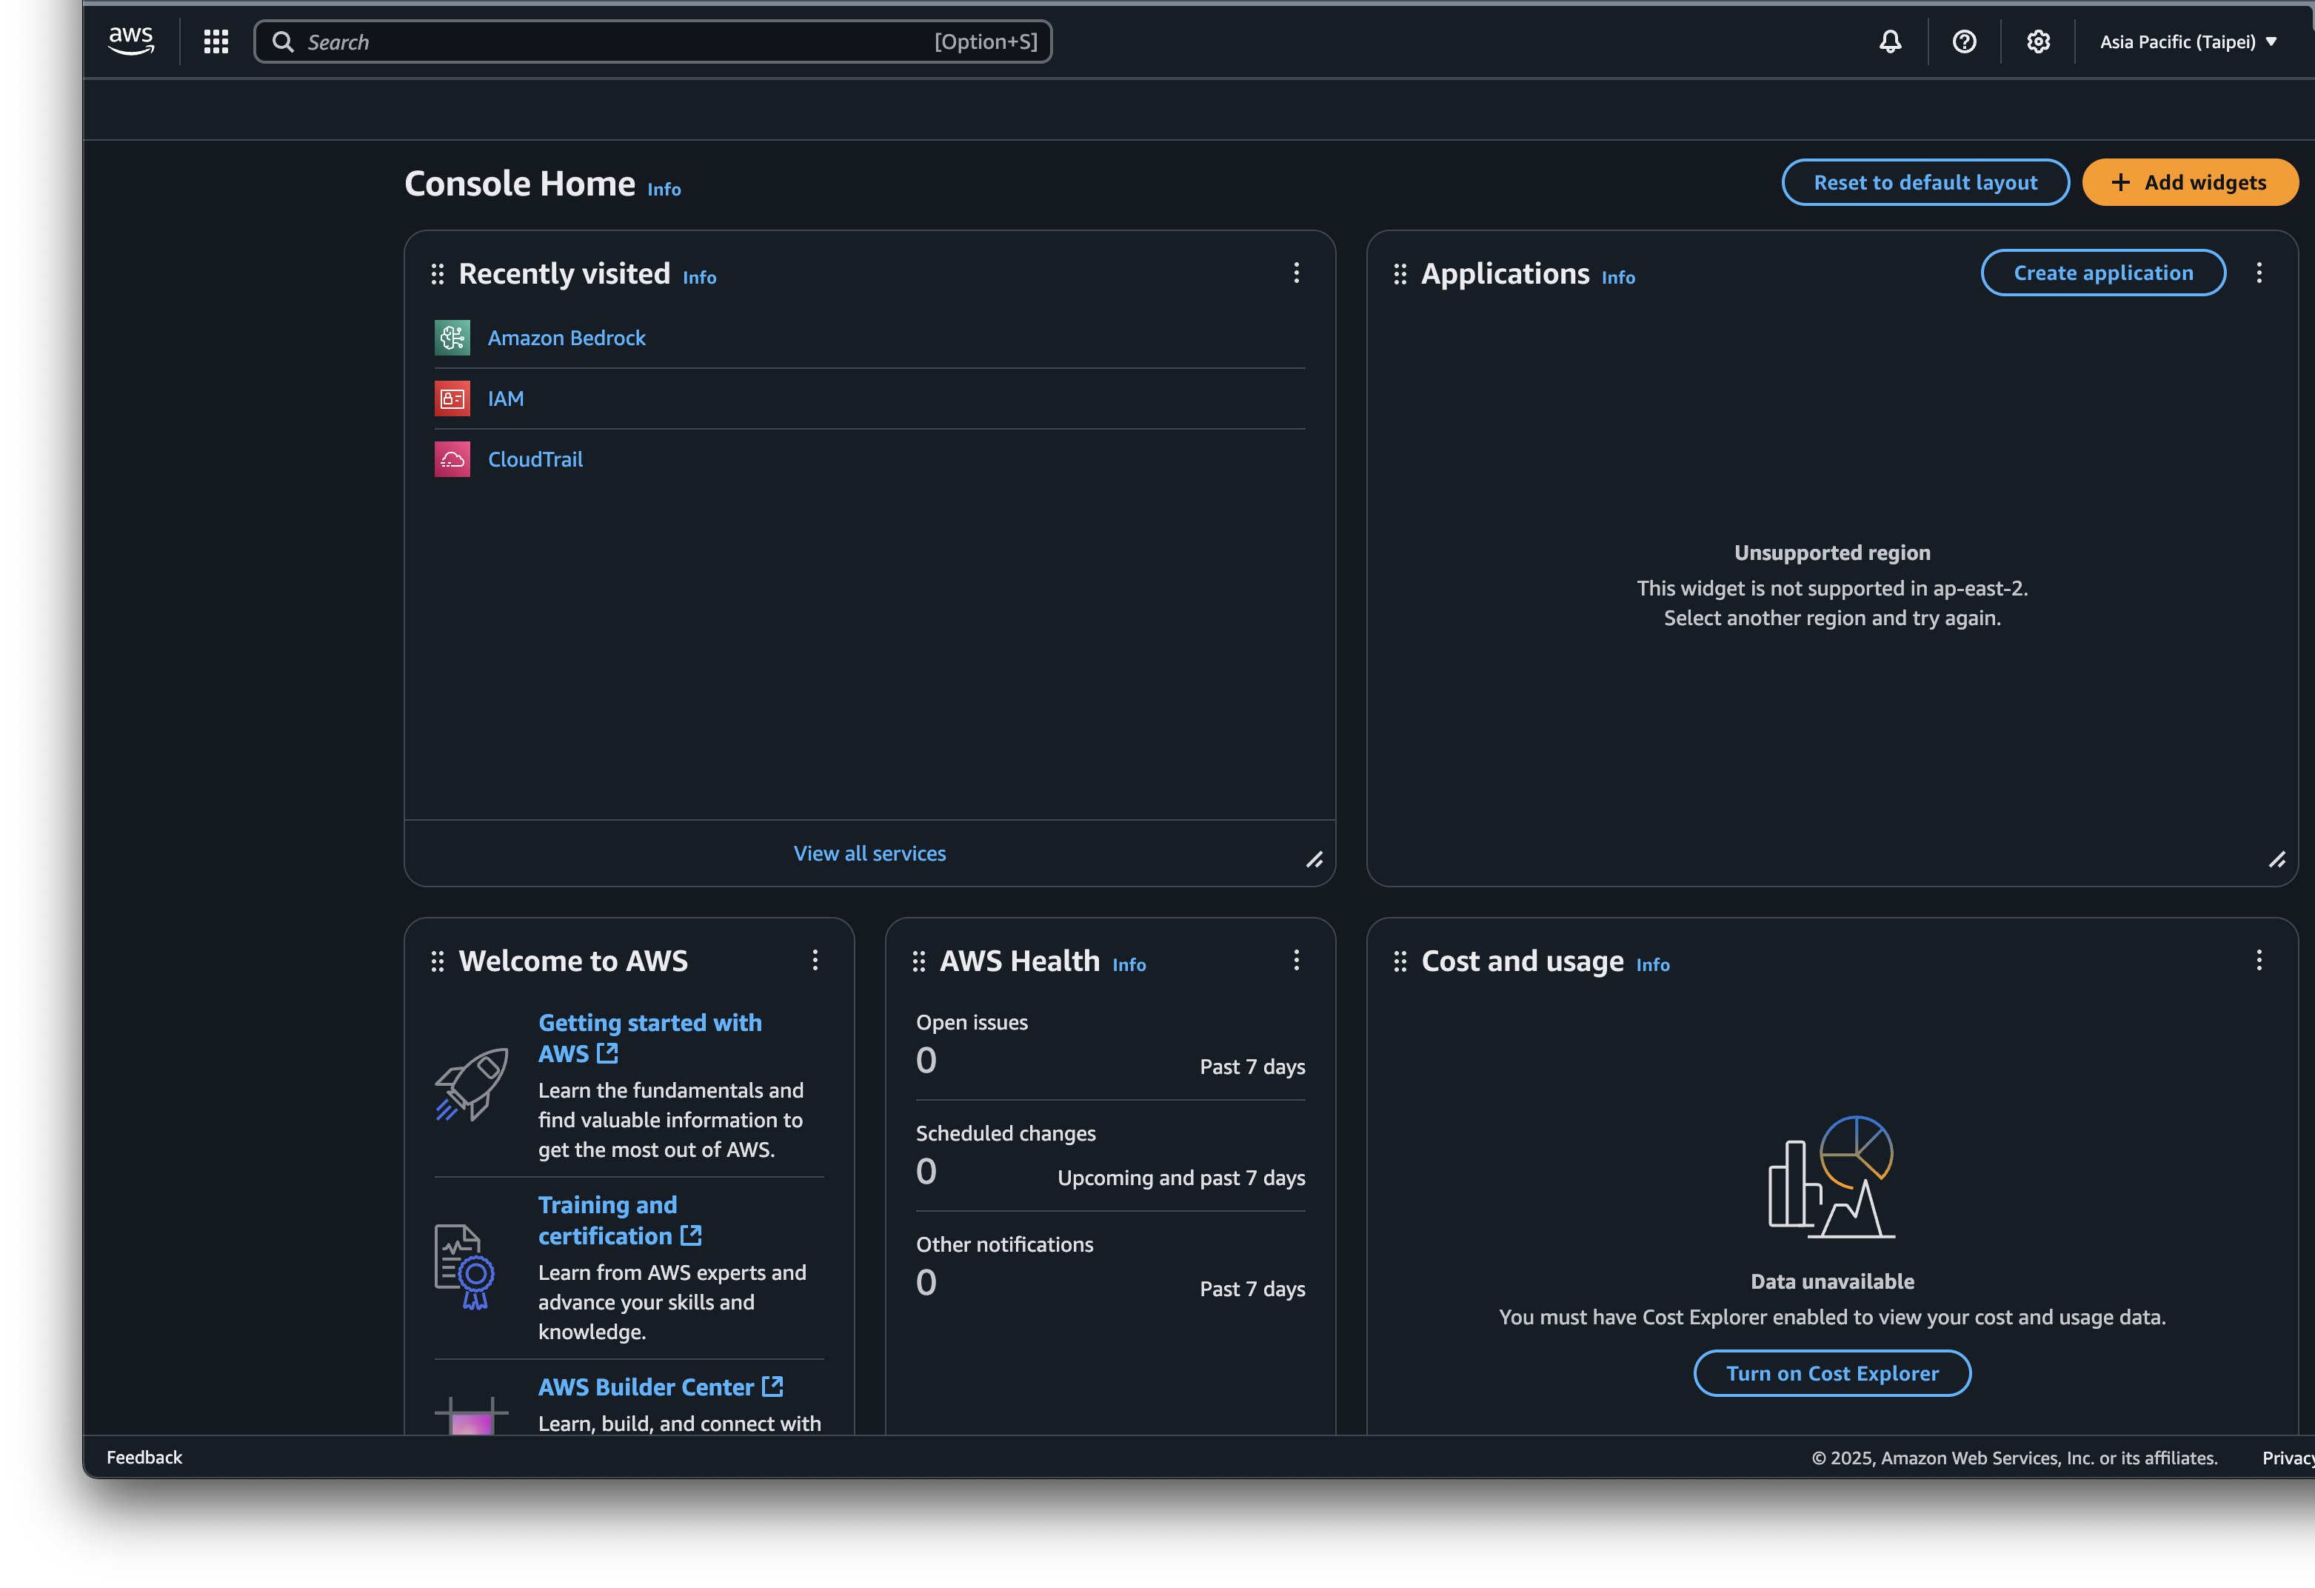Viewport: 2315px width, 1588px height.
Task: Grab the AWS Health drag handle
Action: click(x=918, y=961)
